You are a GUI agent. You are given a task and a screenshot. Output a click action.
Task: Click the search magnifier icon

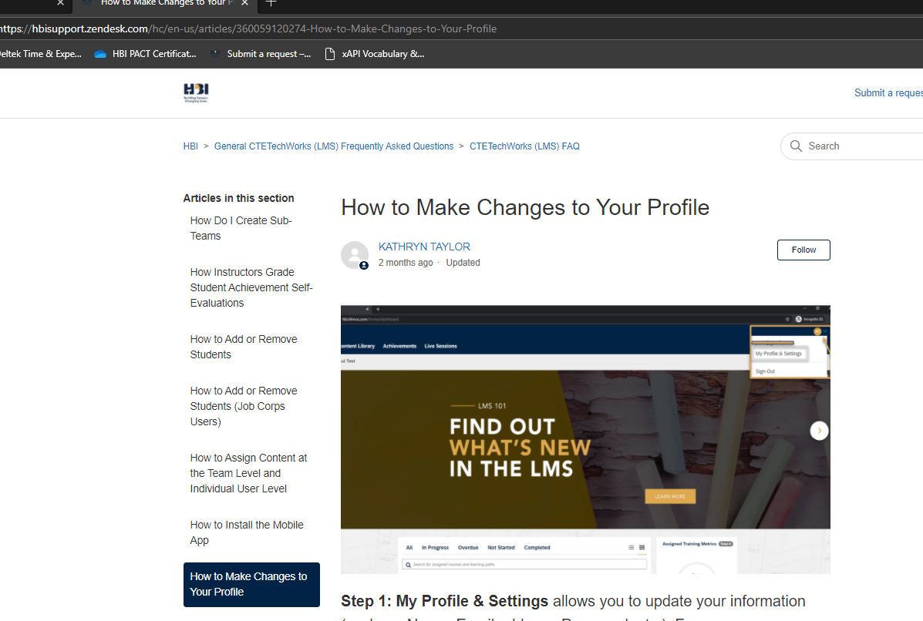(796, 146)
